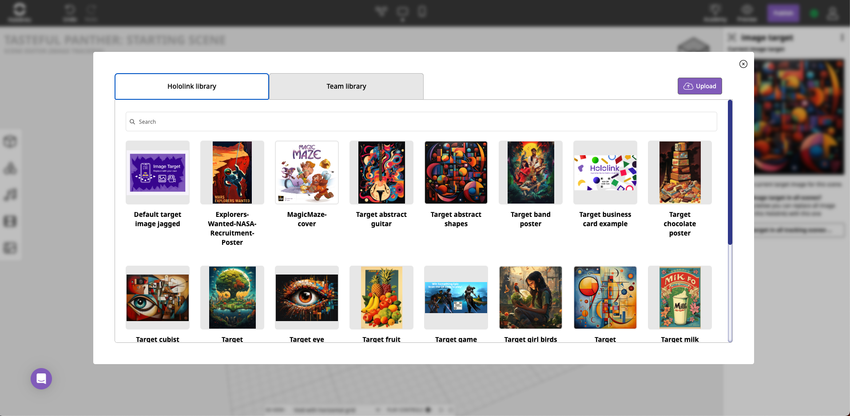Open the chat support bubble icon
Image resolution: width=850 pixels, height=416 pixels.
pyautogui.click(x=41, y=379)
